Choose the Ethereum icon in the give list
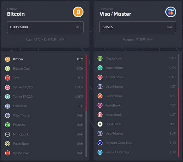The image size is (183, 162). pyautogui.click(x=8, y=106)
